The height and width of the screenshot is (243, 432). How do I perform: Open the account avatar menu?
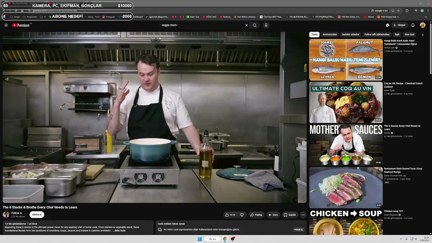(x=423, y=25)
